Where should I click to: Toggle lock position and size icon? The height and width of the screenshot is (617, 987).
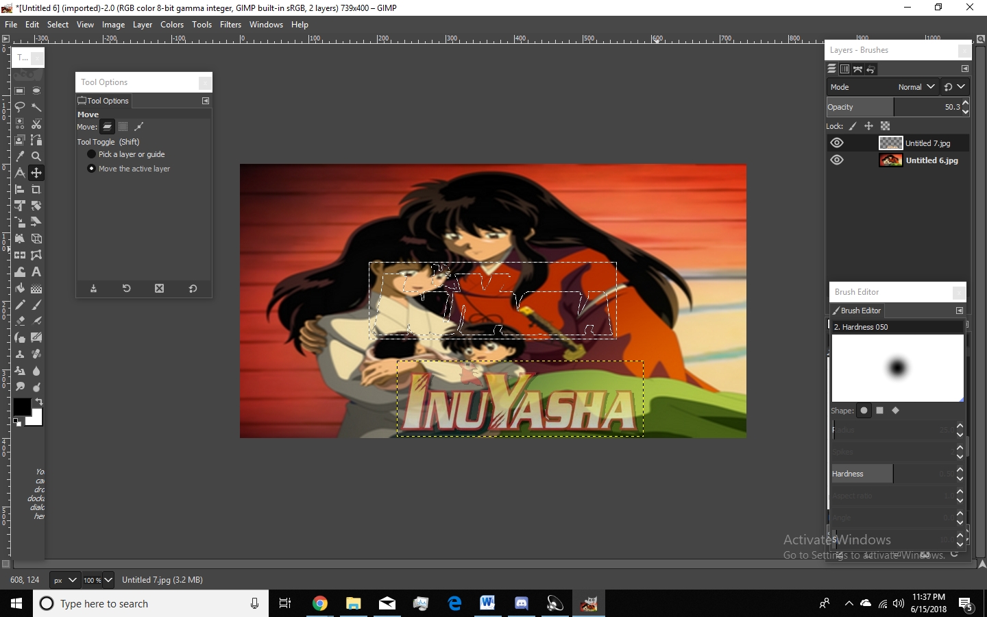click(x=868, y=126)
